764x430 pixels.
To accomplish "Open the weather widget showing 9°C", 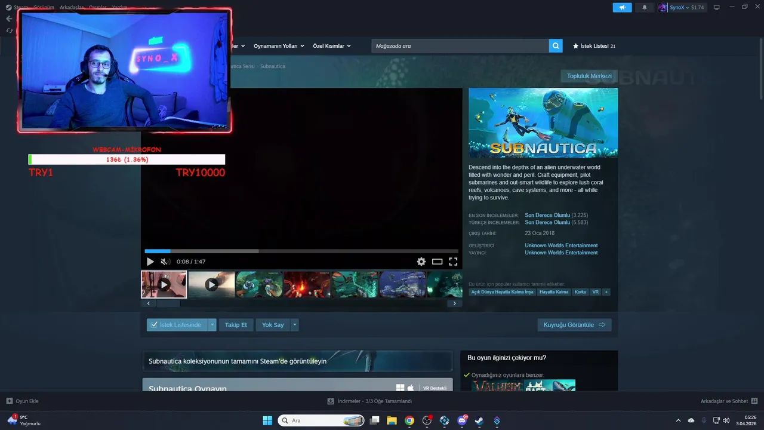I will point(24,420).
